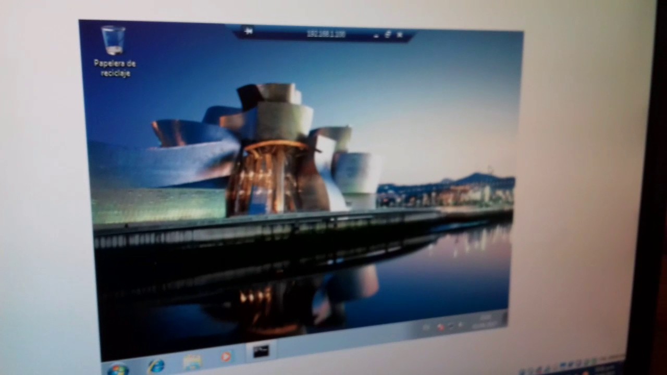
Task: Minimize the remote desktop session from connection bar
Action: pyautogui.click(x=376, y=35)
